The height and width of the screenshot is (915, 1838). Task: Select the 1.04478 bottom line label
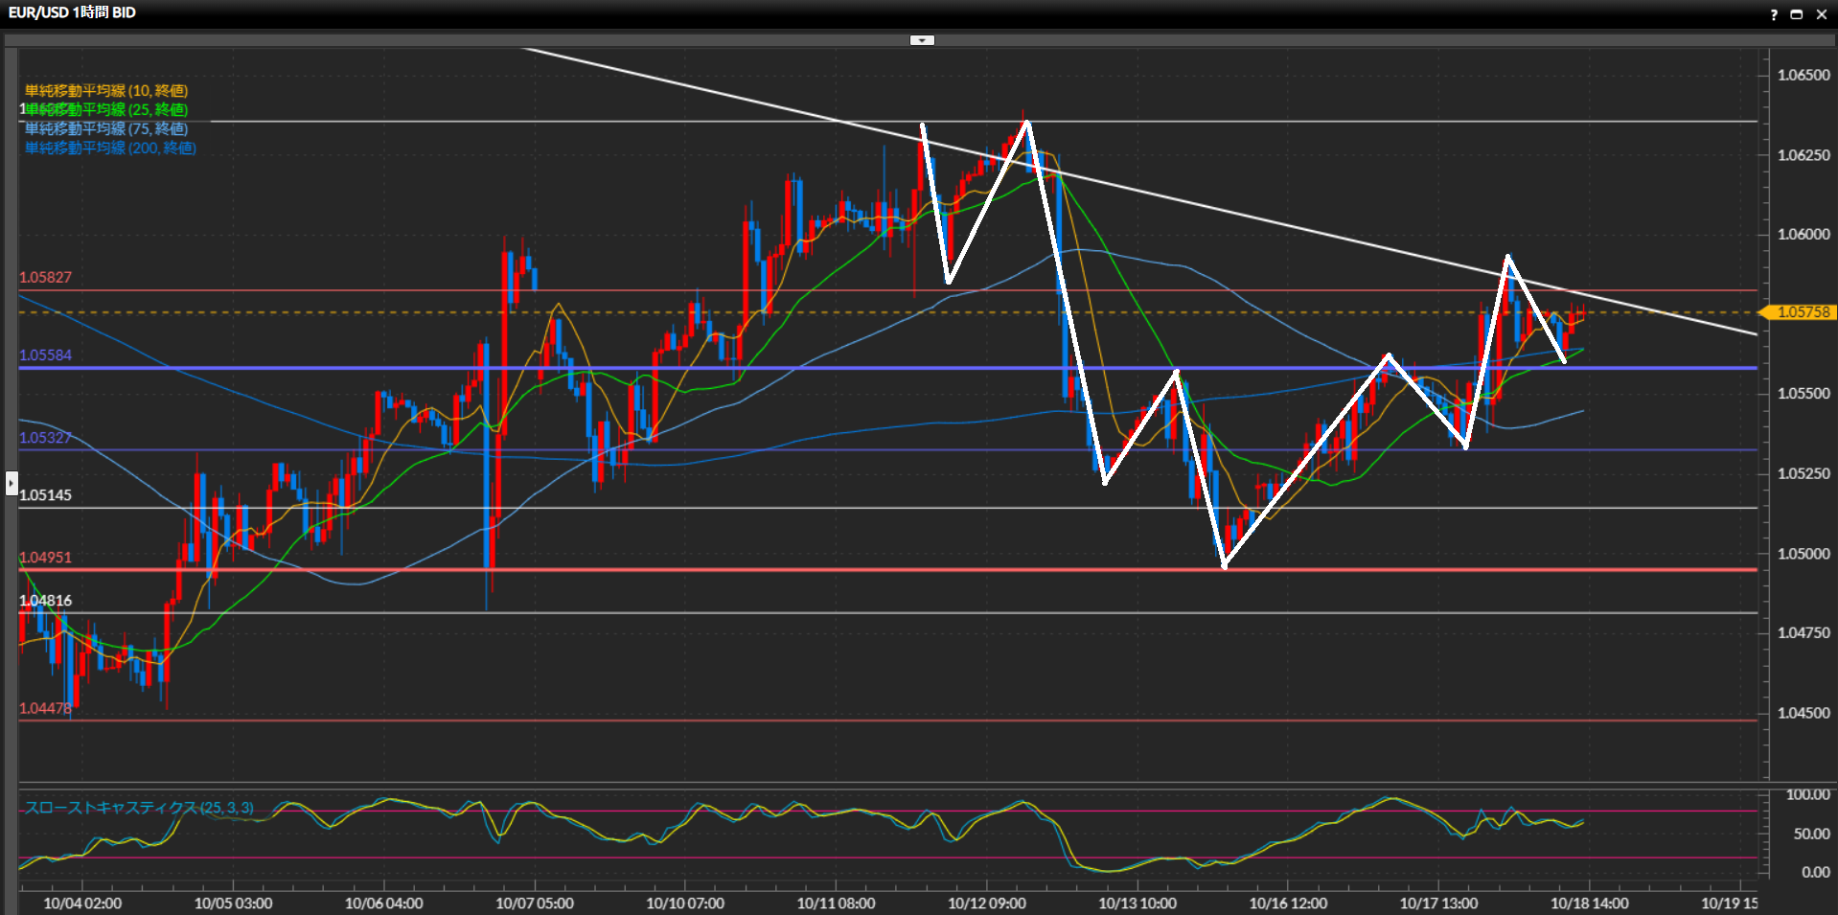coord(45,709)
